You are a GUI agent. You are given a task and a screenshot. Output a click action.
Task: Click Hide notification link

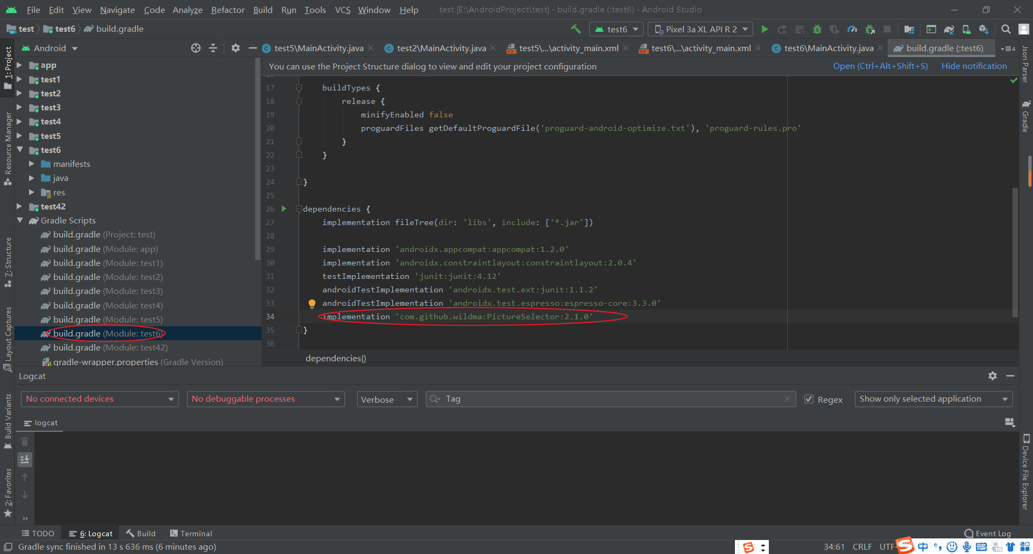click(x=974, y=66)
